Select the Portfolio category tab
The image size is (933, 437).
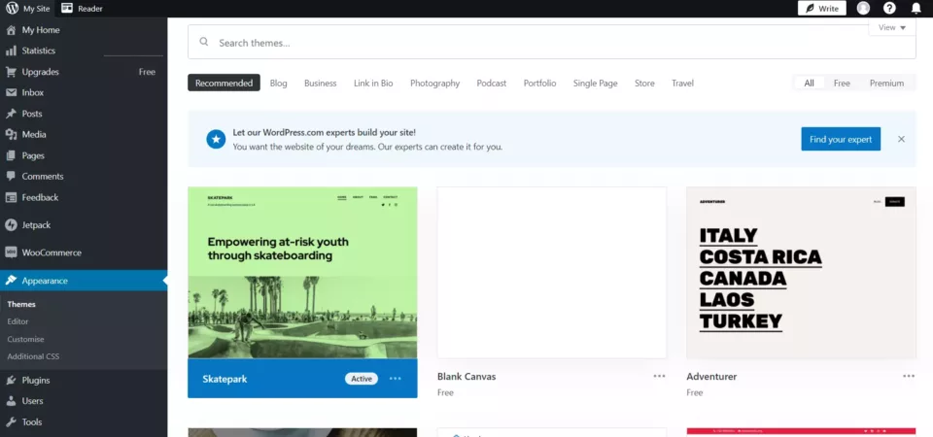tap(539, 84)
